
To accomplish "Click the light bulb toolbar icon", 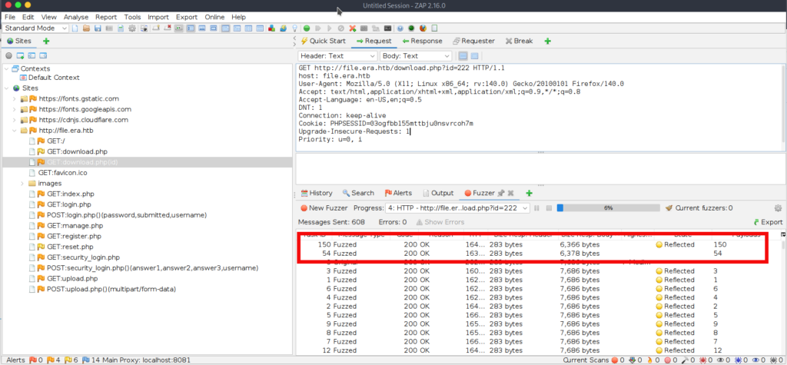I will 295,28.
